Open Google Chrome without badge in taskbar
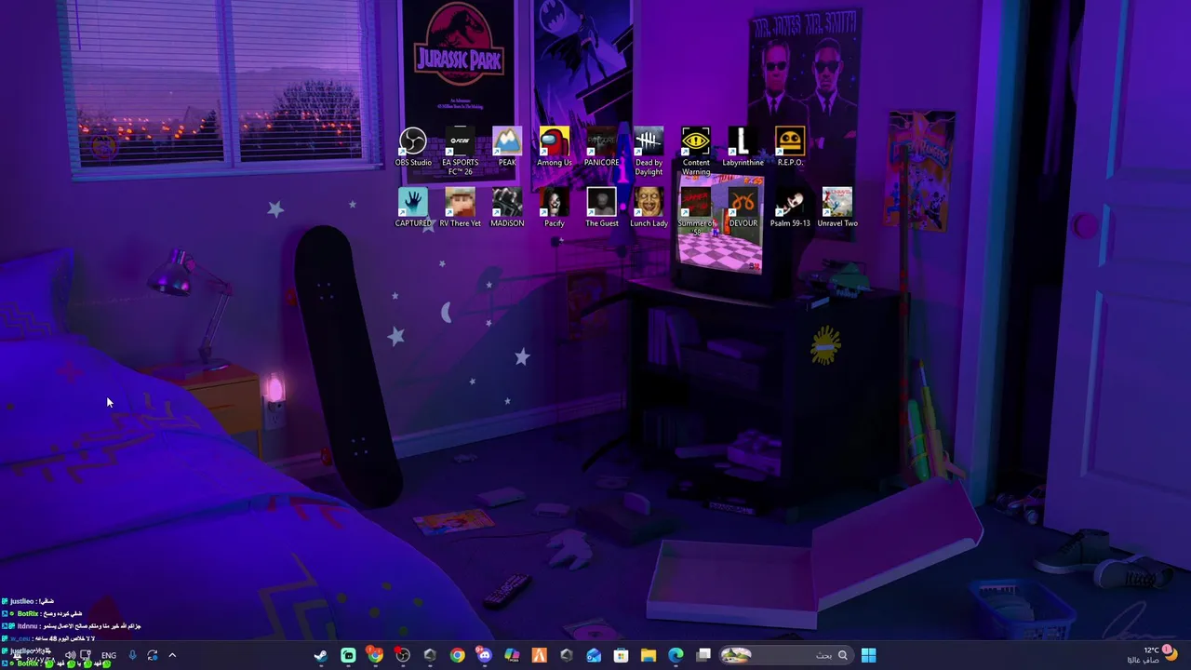The width and height of the screenshot is (1191, 670). tap(458, 655)
